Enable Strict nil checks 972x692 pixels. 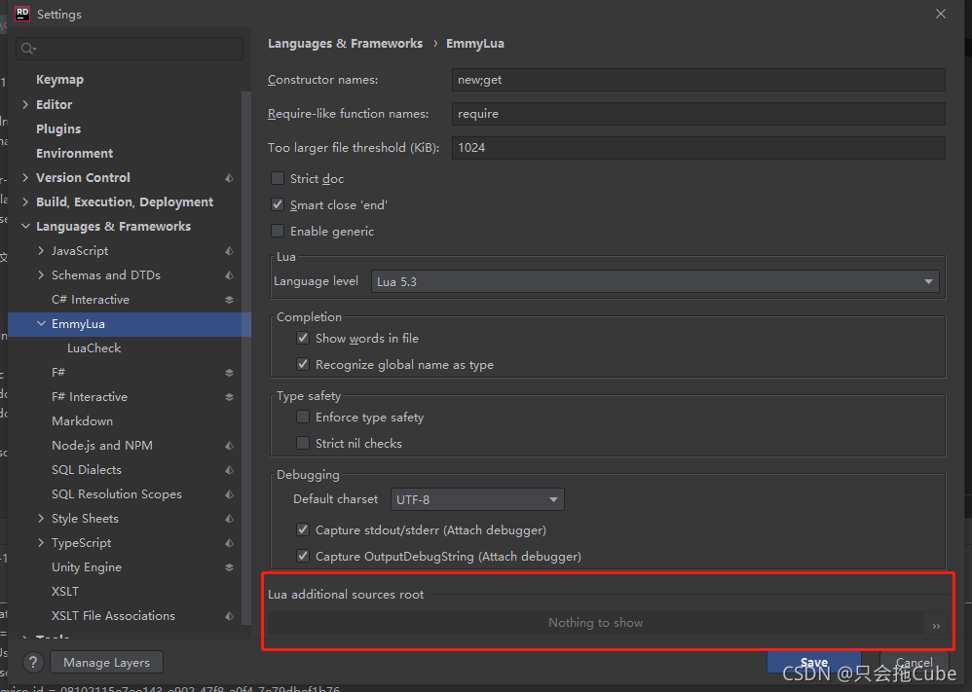pos(303,443)
